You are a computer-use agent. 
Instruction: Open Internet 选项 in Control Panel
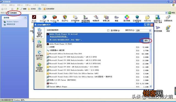(44, 19)
